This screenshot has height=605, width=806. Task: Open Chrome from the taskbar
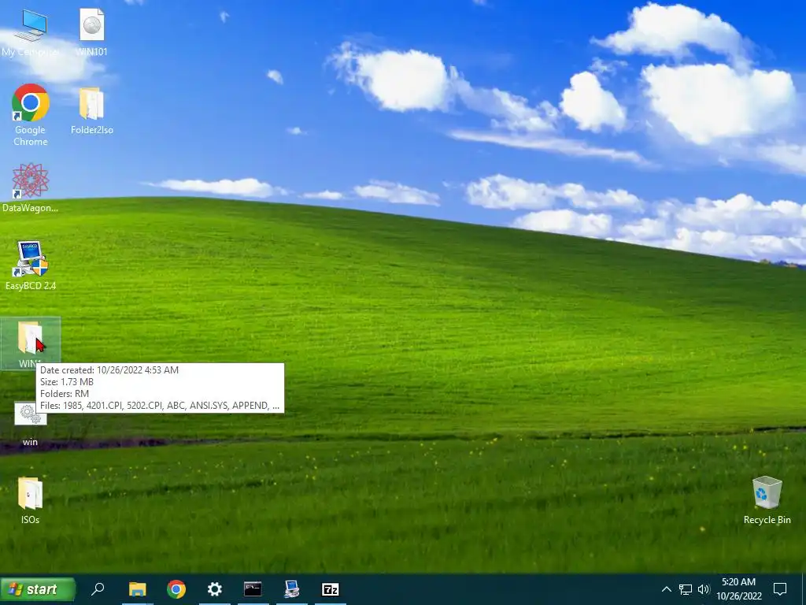176,589
